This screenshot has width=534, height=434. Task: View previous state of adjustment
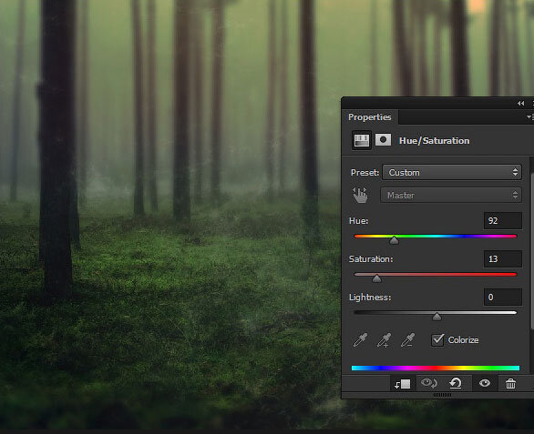tap(429, 383)
